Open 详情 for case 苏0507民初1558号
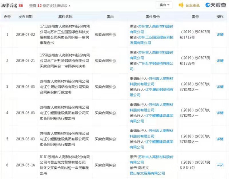This screenshot has width=229, height=179. pyautogui.click(x=220, y=61)
